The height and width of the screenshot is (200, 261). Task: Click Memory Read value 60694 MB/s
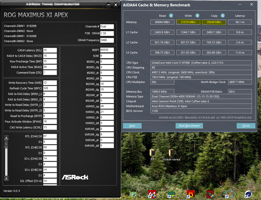(x=162, y=22)
